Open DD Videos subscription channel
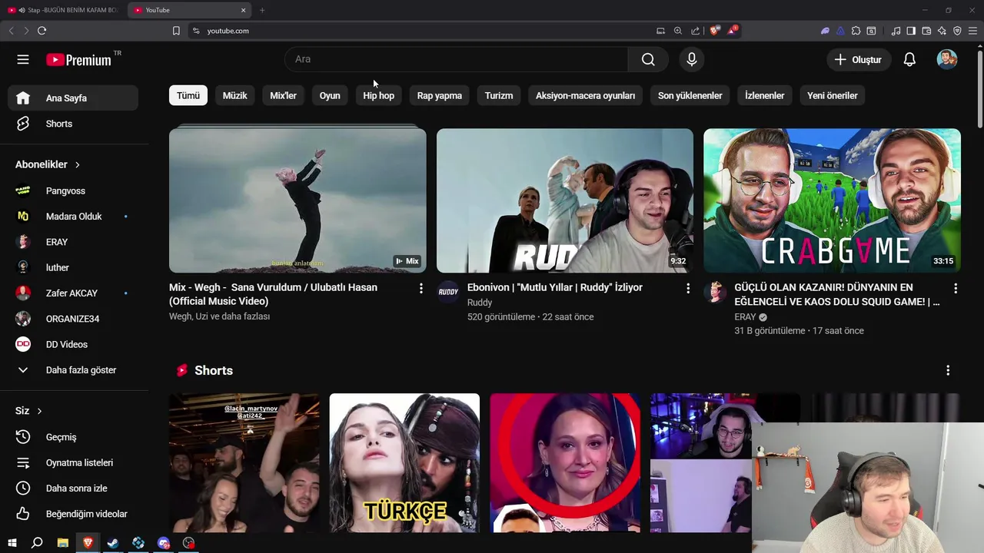This screenshot has width=984, height=553. 73,344
